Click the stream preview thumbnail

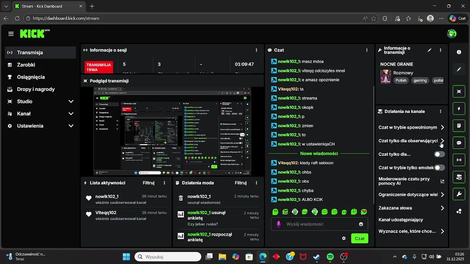(x=172, y=131)
